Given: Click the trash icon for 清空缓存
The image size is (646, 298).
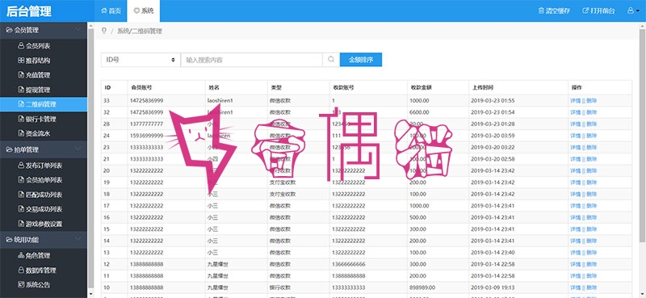Looking at the screenshot, I should pyautogui.click(x=541, y=10).
